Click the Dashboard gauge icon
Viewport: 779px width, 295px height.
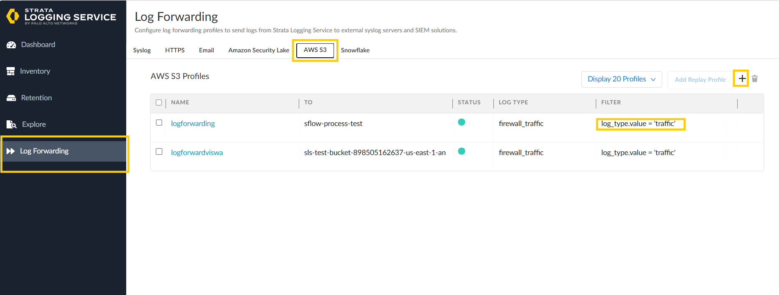point(11,45)
